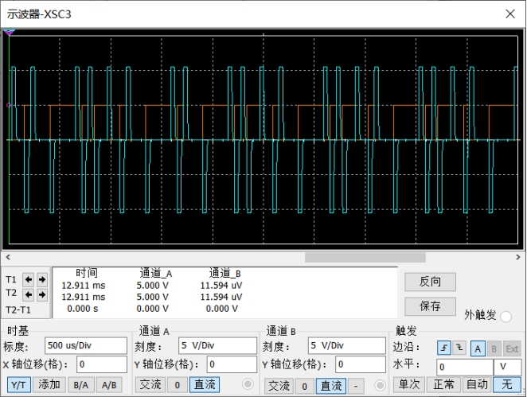Click channel A terminal radio circle

(x=248, y=384)
